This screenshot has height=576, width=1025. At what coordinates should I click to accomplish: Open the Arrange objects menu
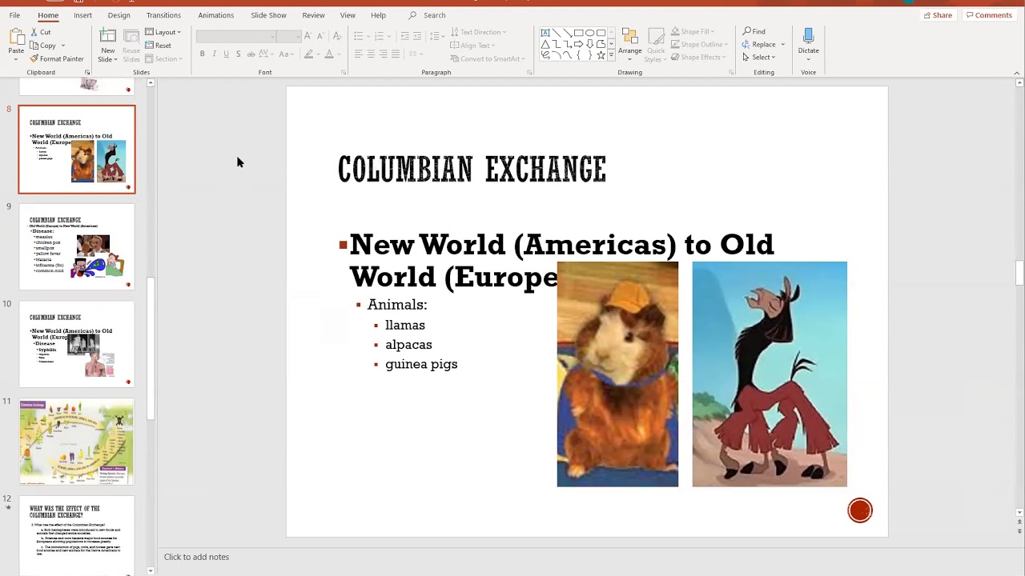[x=629, y=45]
